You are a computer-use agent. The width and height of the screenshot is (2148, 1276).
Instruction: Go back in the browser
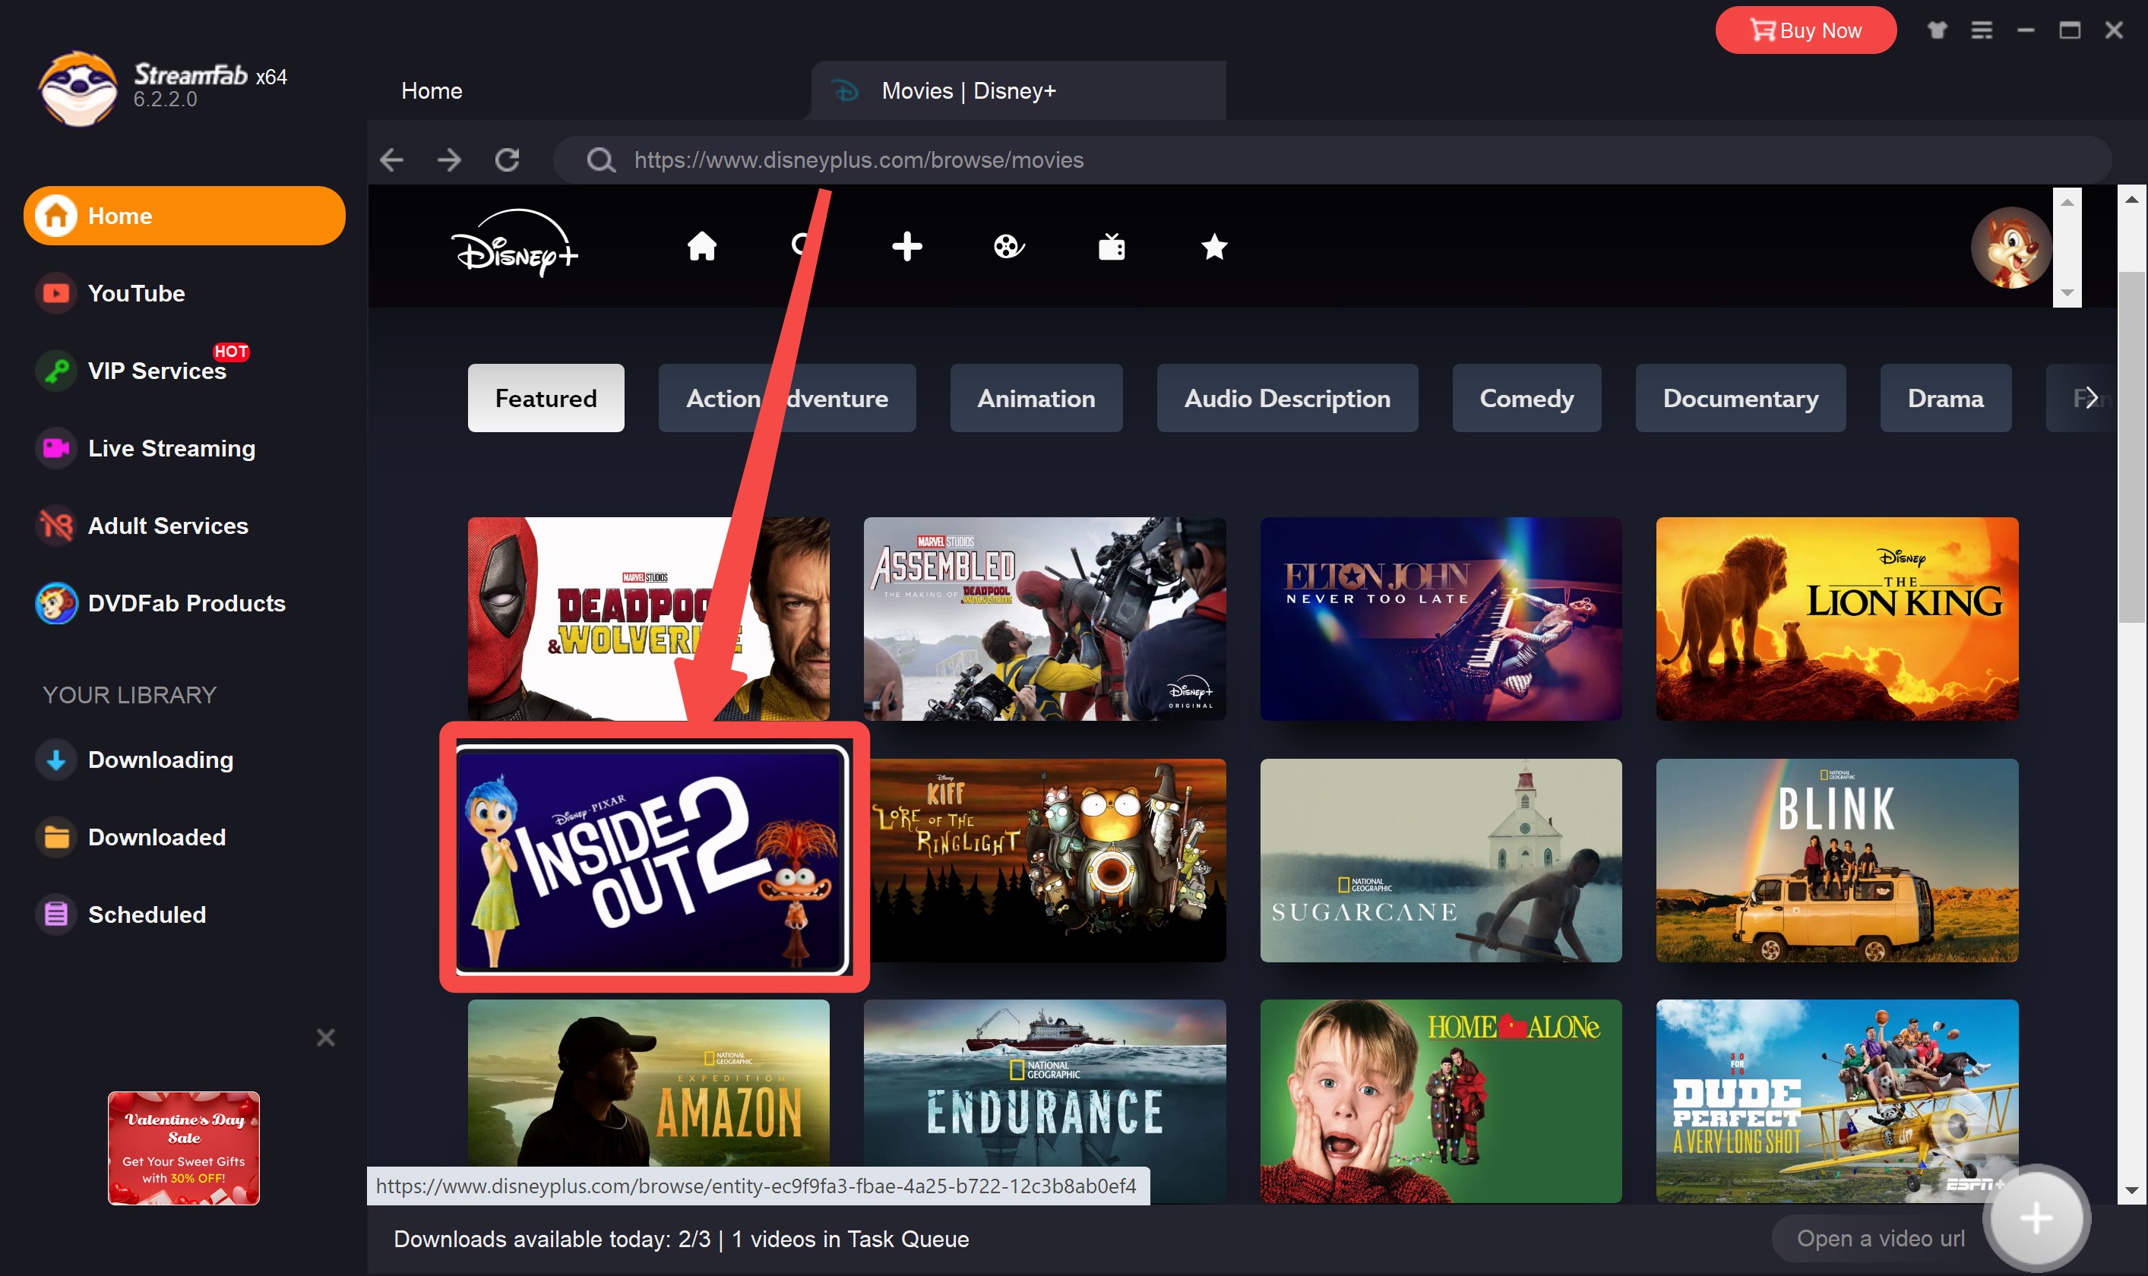392,159
